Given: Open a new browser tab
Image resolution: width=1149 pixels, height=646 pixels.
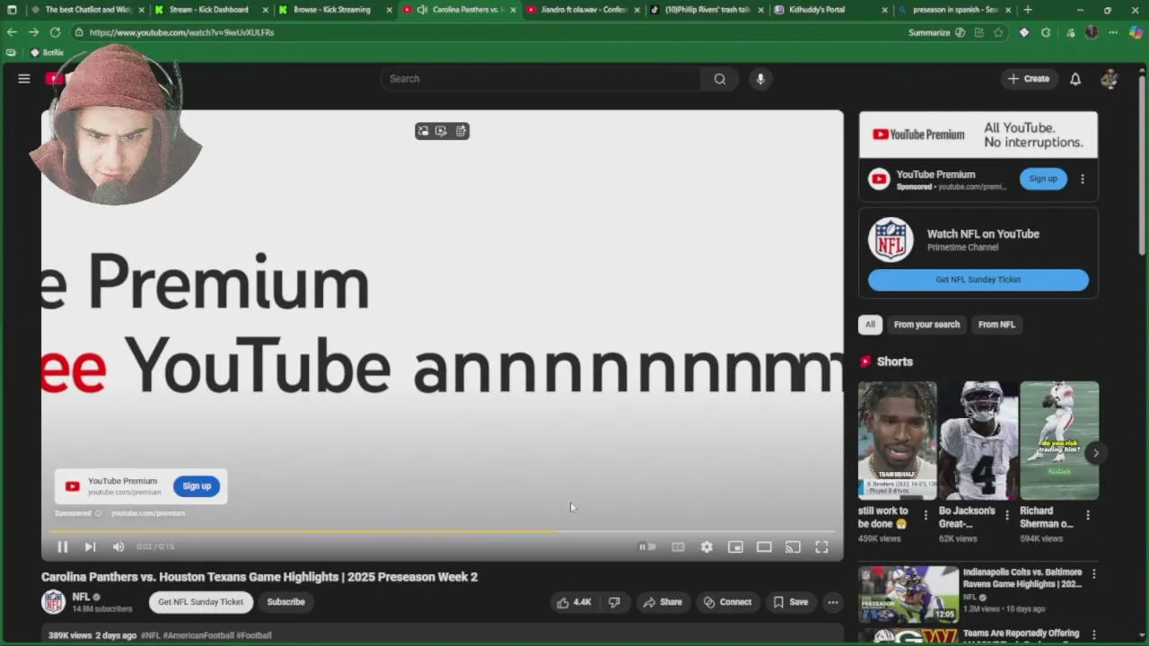Looking at the screenshot, I should click(1028, 10).
